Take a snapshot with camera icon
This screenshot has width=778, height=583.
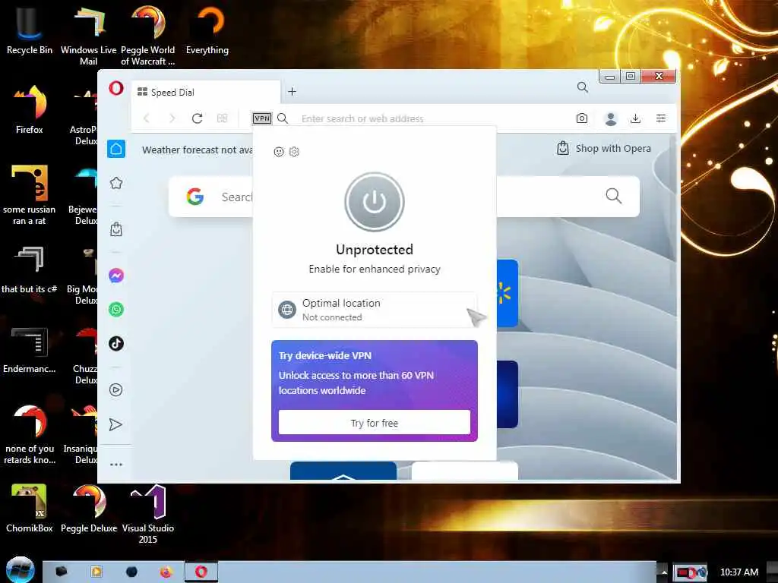[582, 118]
